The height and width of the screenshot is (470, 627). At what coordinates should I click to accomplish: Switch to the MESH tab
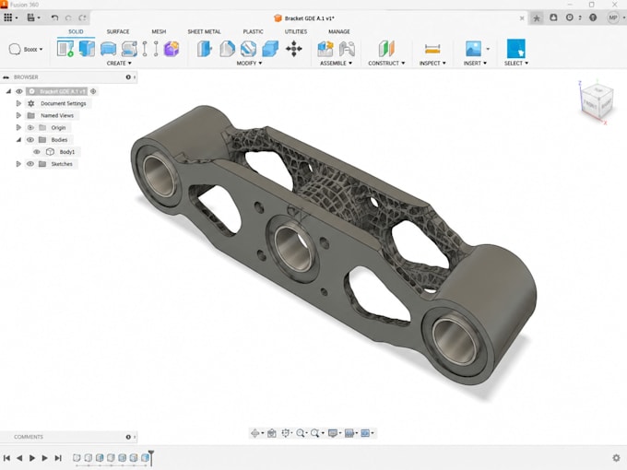click(x=159, y=31)
